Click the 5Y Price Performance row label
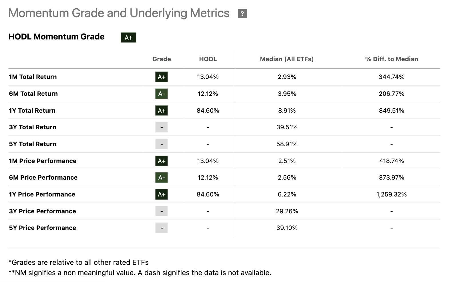This screenshot has height=282, width=450. point(43,228)
